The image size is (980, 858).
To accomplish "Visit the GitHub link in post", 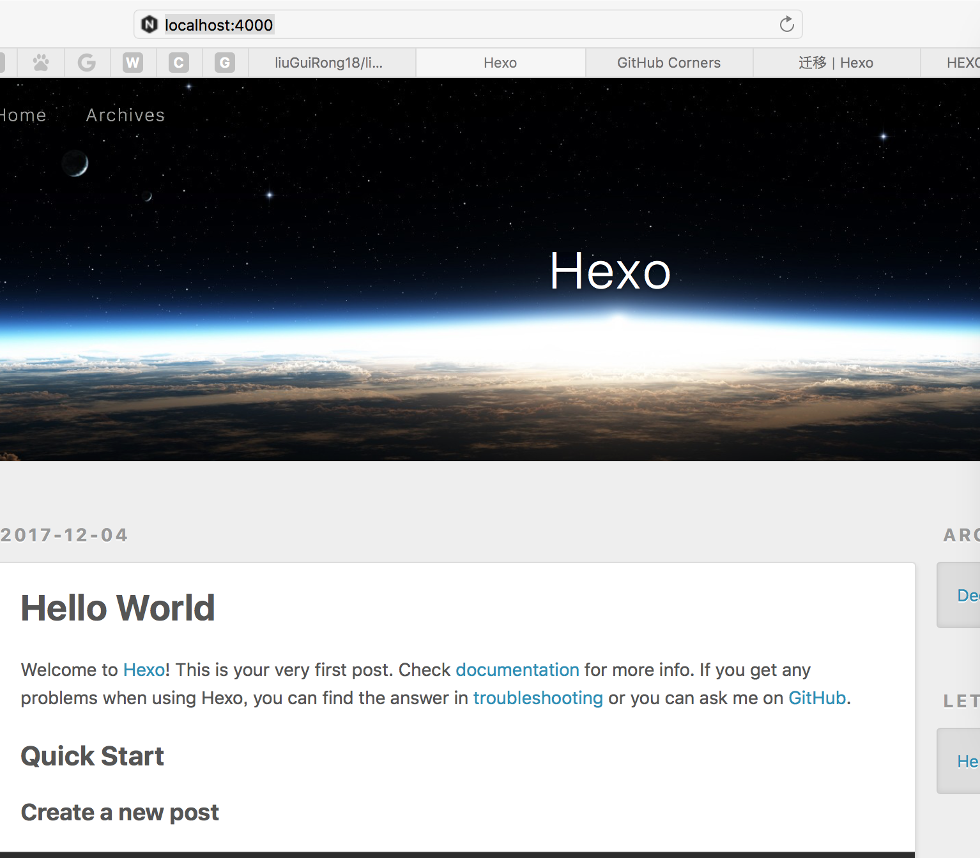I will [816, 698].
